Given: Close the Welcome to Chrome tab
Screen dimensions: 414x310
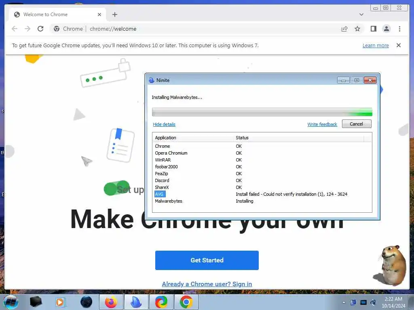Looking at the screenshot, I should [x=99, y=15].
